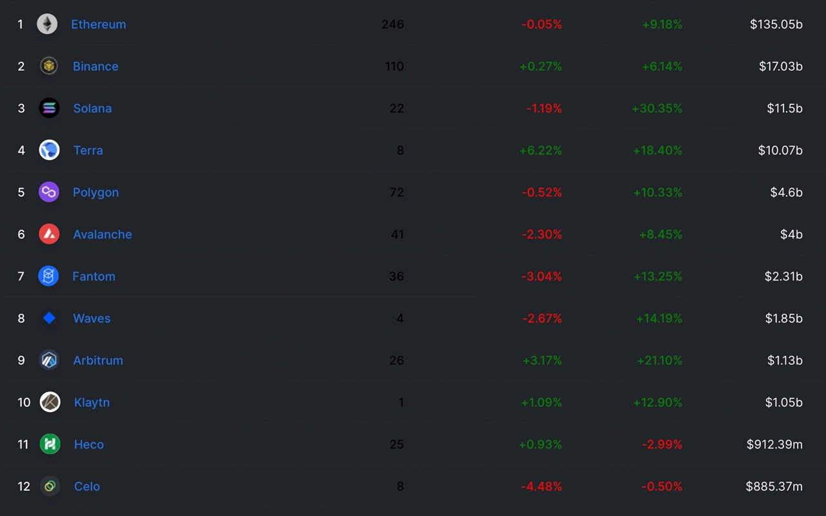
Task: Click the Fantom logo icon
Action: click(x=48, y=276)
